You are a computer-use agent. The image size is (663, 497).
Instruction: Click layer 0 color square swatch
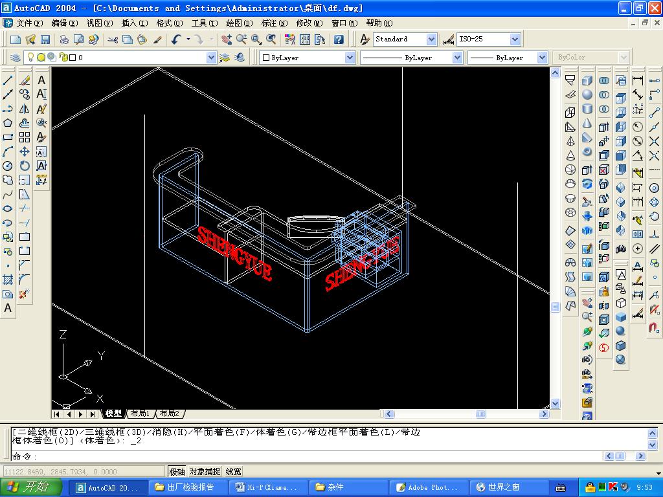(73, 58)
